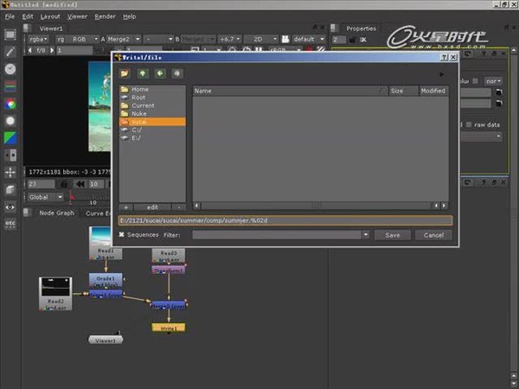This screenshot has height=389, width=519.
Task: Go up one directory with green up arrow
Action: click(143, 73)
